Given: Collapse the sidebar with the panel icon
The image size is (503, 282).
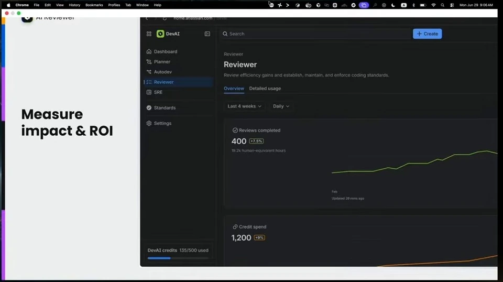Looking at the screenshot, I should pyautogui.click(x=207, y=34).
